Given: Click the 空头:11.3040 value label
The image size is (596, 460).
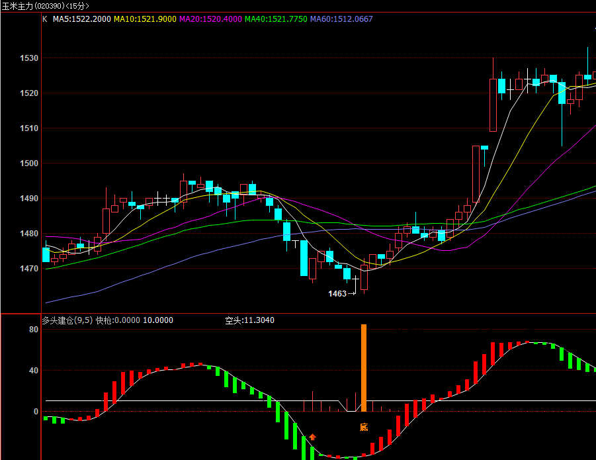Looking at the screenshot, I should (x=249, y=320).
